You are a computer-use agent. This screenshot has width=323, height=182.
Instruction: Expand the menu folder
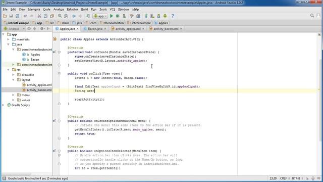click(x=13, y=95)
